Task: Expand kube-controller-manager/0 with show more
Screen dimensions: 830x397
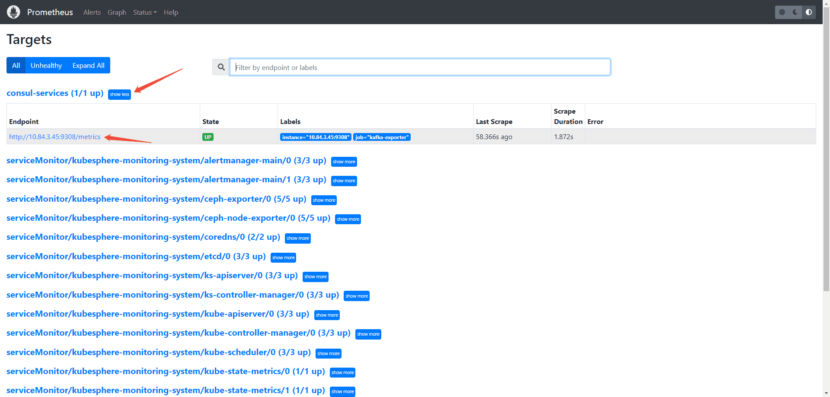Action: [368, 334]
